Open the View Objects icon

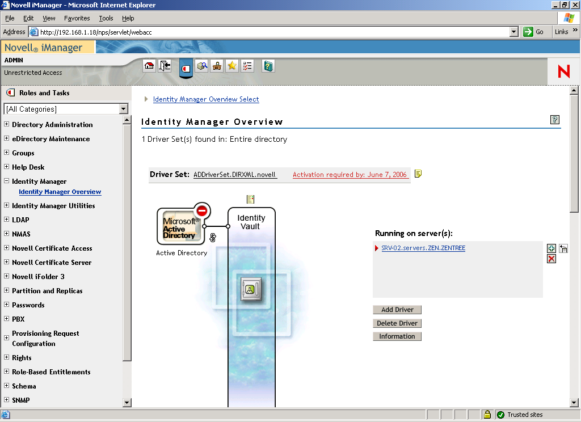pyautogui.click(x=201, y=66)
